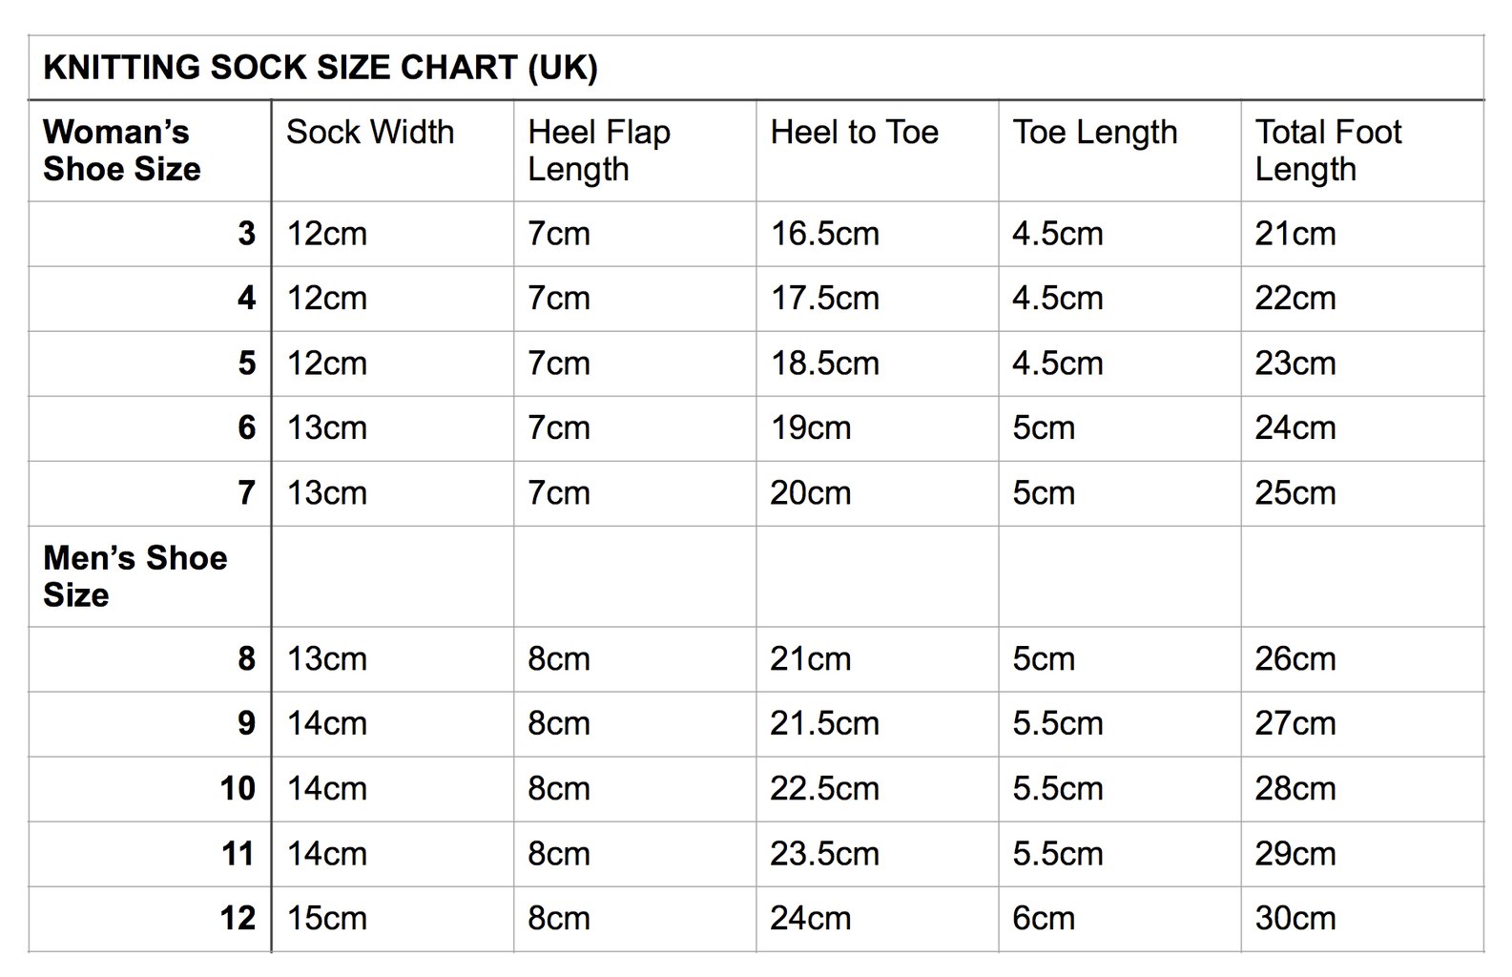
Task: Select the 19cm Heel to Toe cell
Action: (x=810, y=428)
